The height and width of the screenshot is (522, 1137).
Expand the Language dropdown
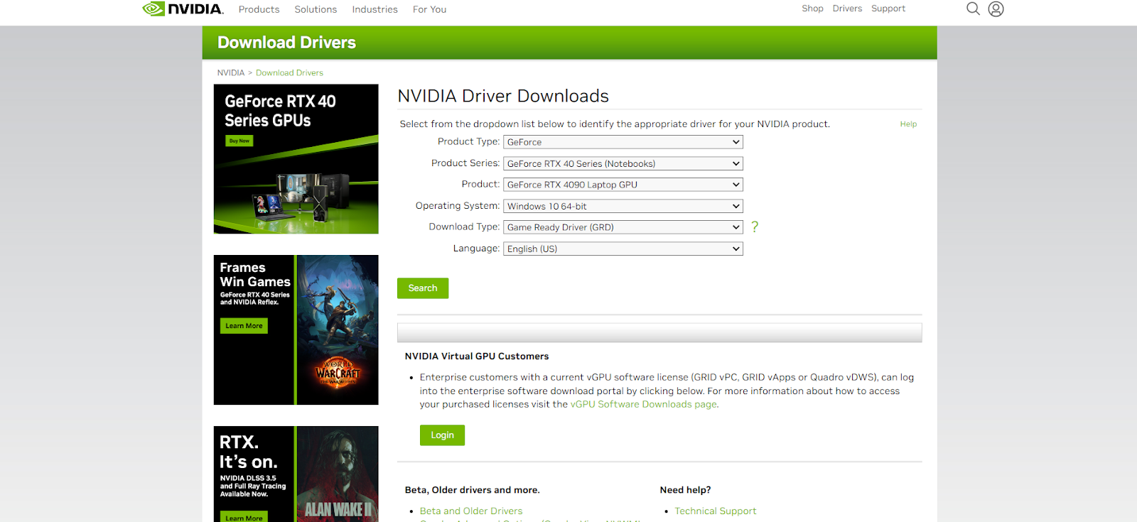click(x=623, y=249)
